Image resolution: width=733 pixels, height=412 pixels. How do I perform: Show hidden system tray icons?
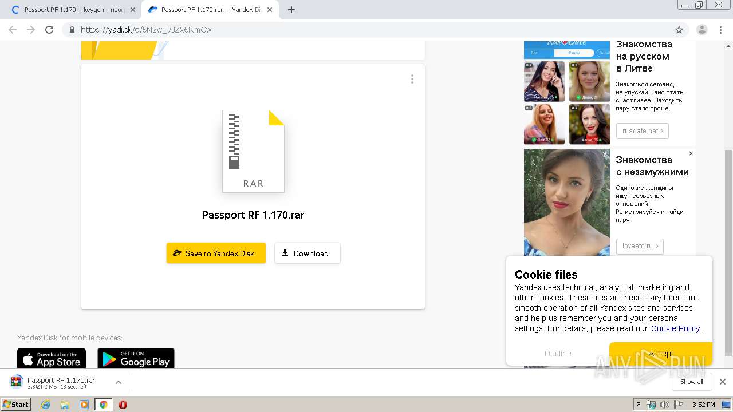[x=639, y=405]
